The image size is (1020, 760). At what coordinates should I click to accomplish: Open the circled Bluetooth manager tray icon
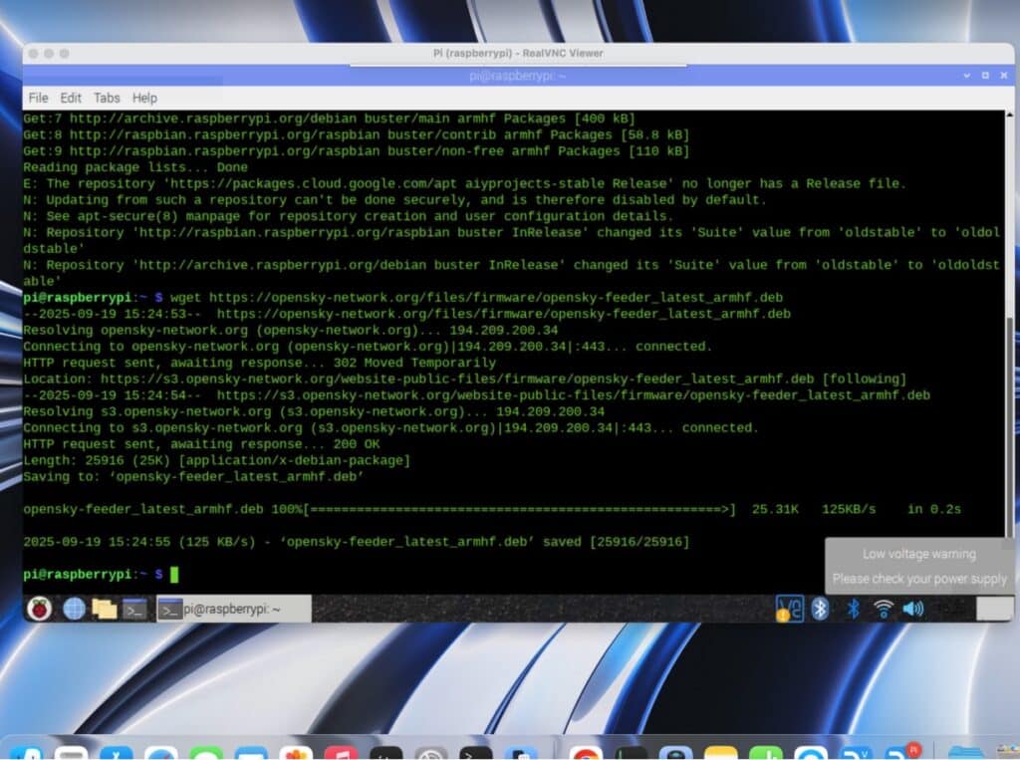coord(820,608)
